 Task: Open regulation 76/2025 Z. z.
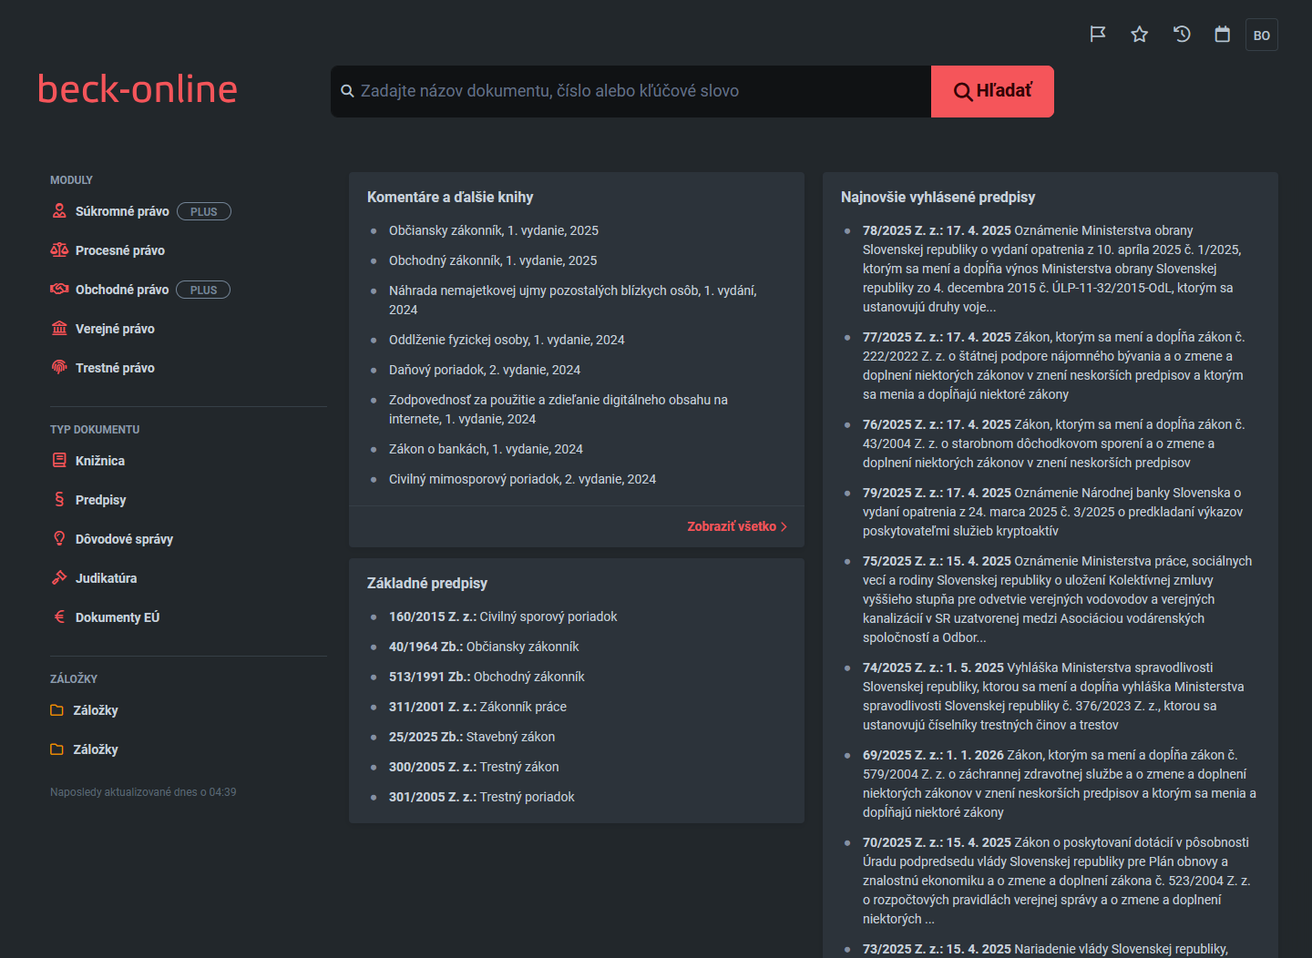(1053, 443)
